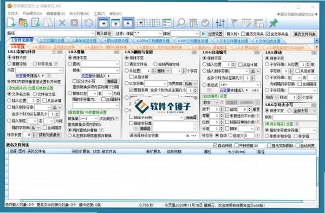Click the flag icon in toolbar
This screenshot has width=325, height=213.
[234, 23]
